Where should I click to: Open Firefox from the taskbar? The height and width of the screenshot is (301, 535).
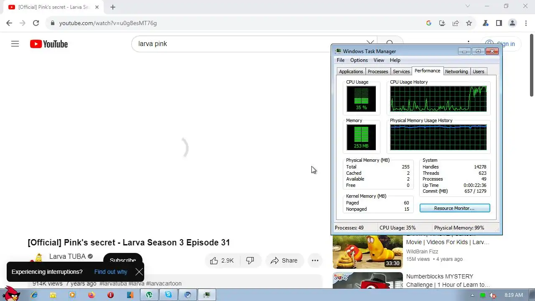pyautogui.click(x=92, y=295)
